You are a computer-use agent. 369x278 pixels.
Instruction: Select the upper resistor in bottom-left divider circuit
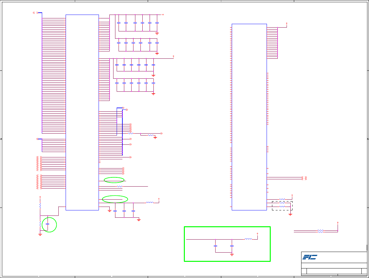pyautogui.click(x=40, y=205)
